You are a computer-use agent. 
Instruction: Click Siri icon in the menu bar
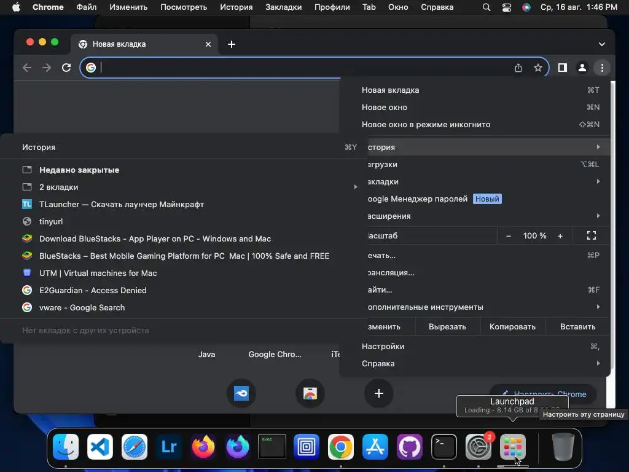(x=526, y=7)
